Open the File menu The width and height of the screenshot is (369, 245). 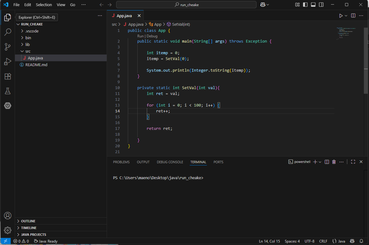pyautogui.click(x=17, y=5)
